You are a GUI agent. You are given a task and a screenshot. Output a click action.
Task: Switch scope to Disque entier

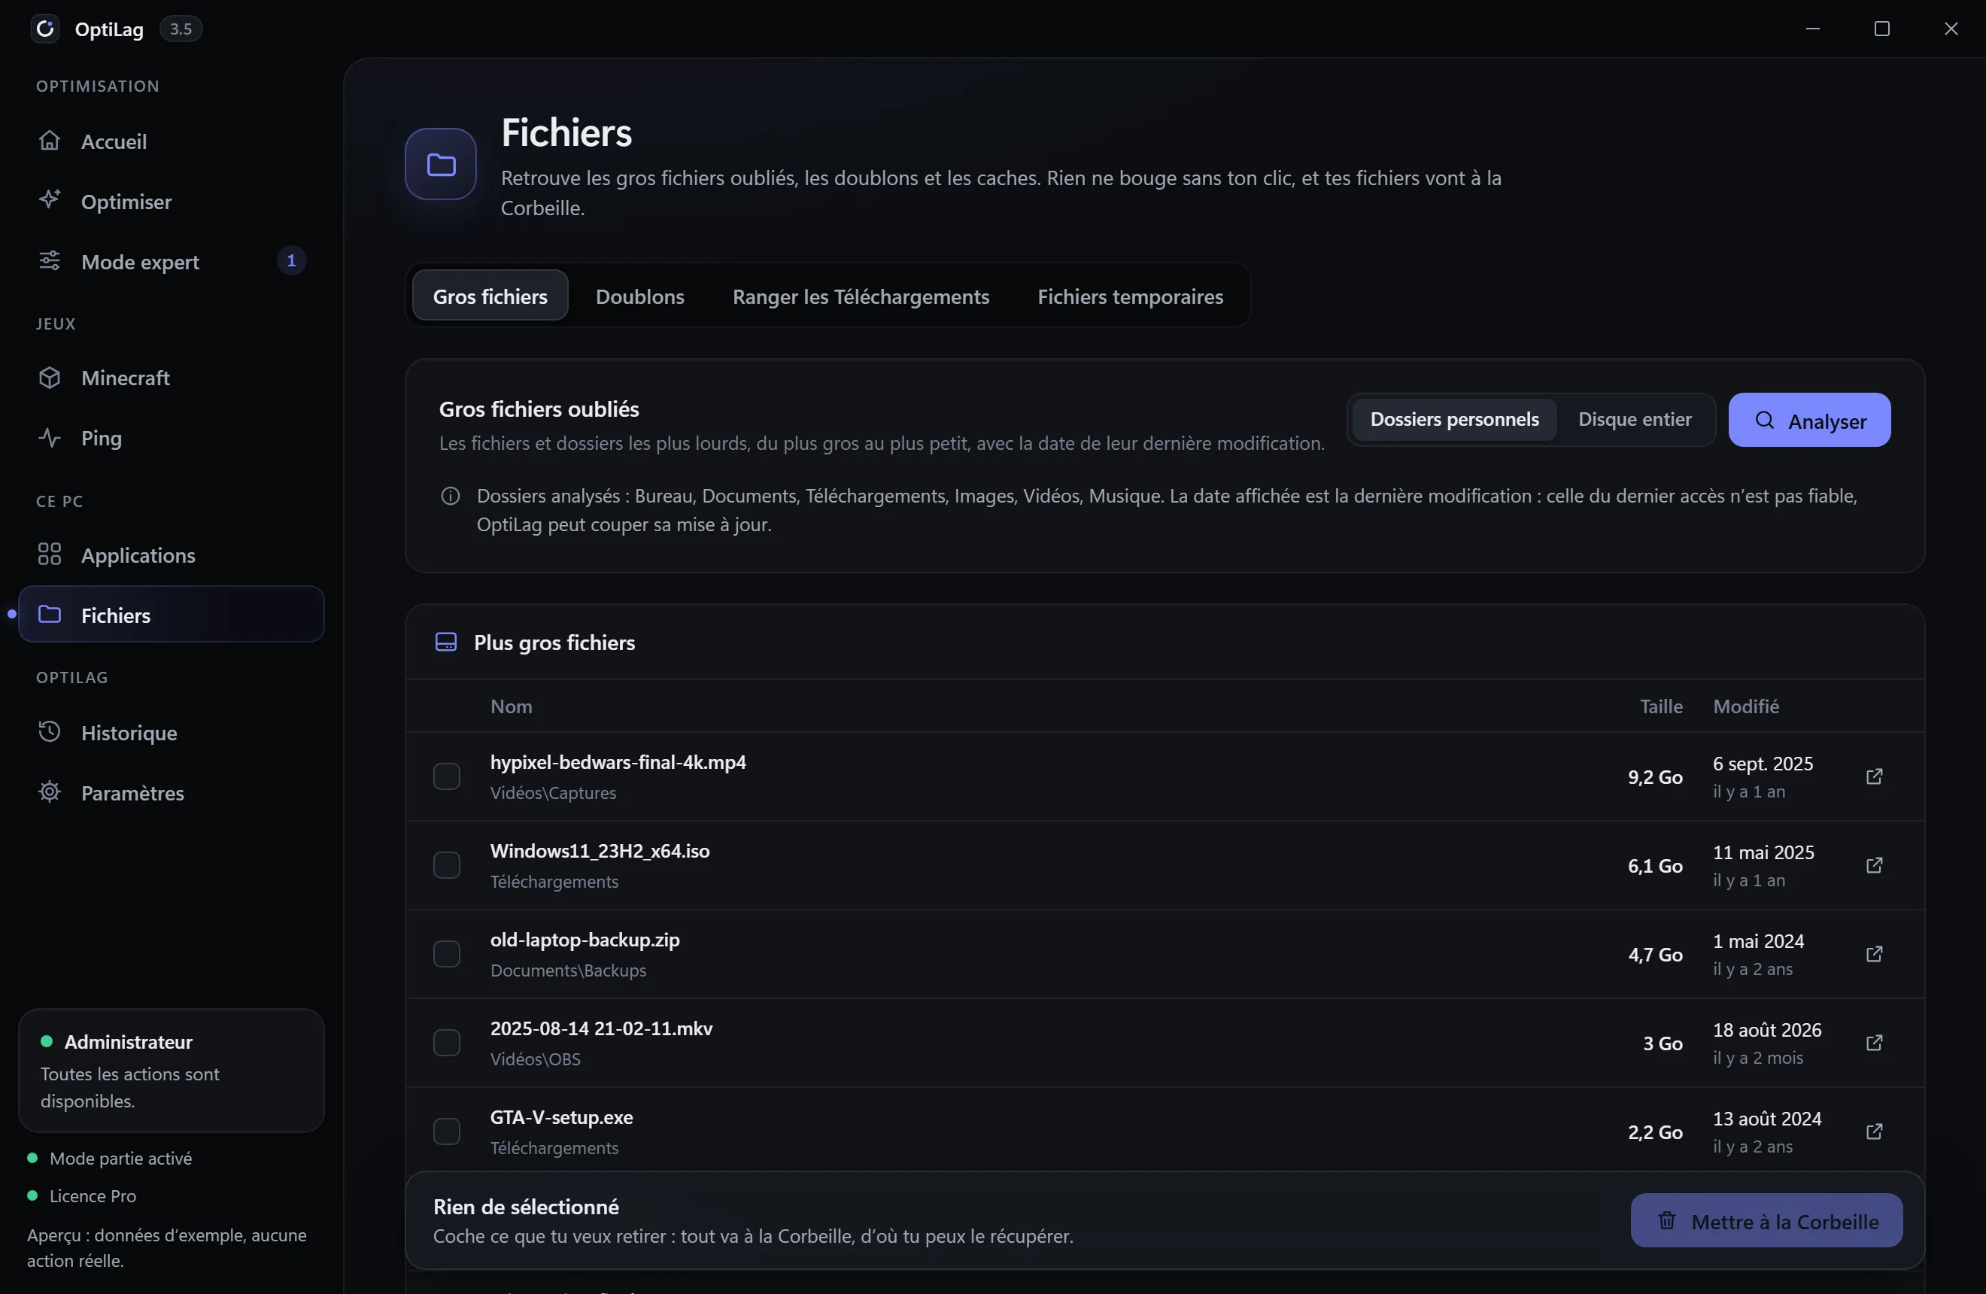(x=1634, y=420)
